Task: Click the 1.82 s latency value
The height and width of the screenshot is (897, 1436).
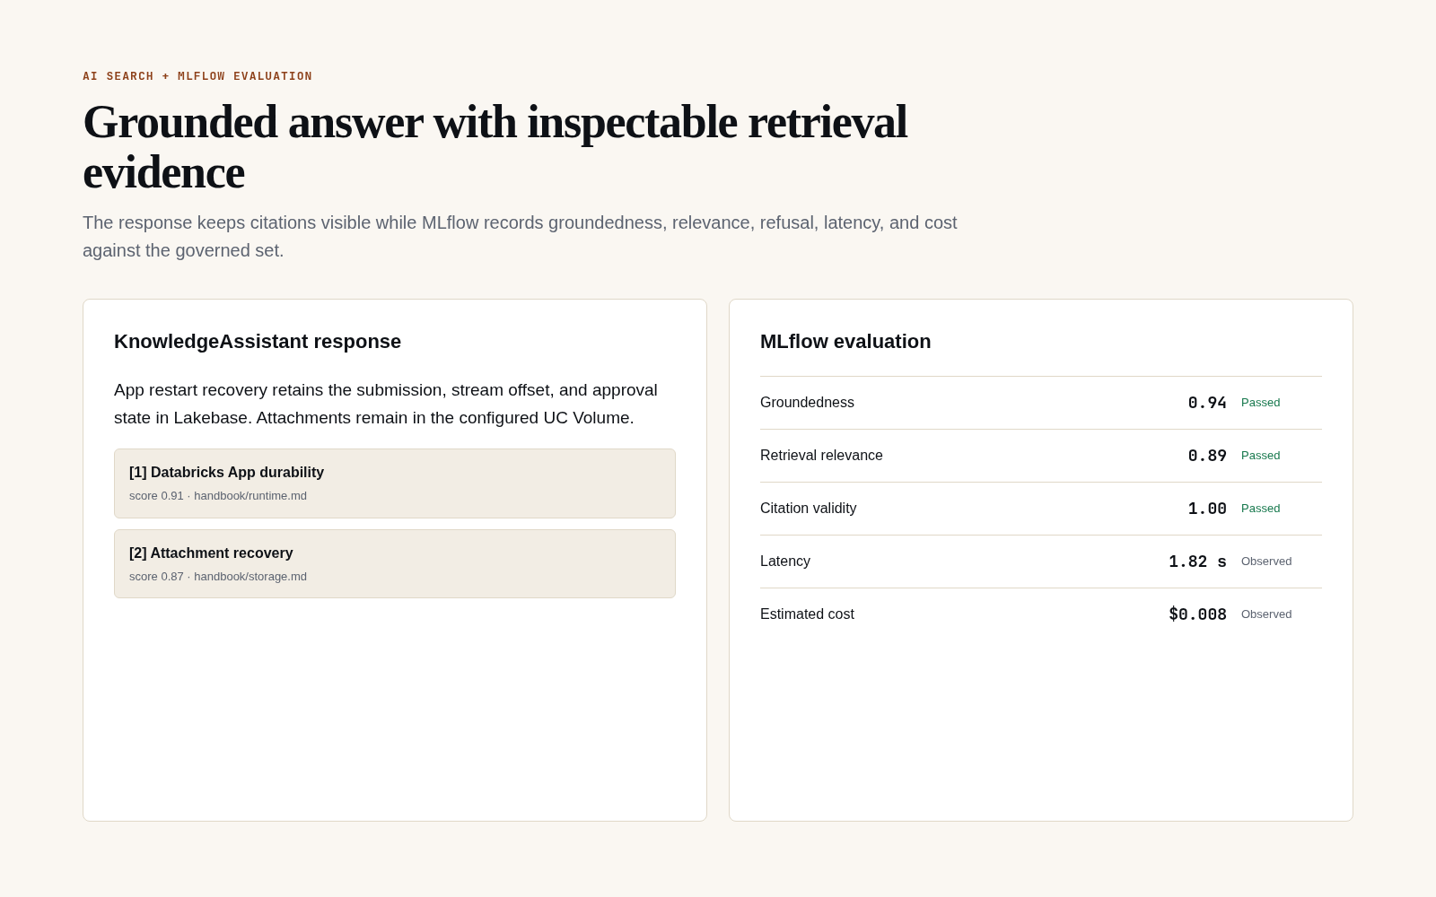Action: (1197, 562)
